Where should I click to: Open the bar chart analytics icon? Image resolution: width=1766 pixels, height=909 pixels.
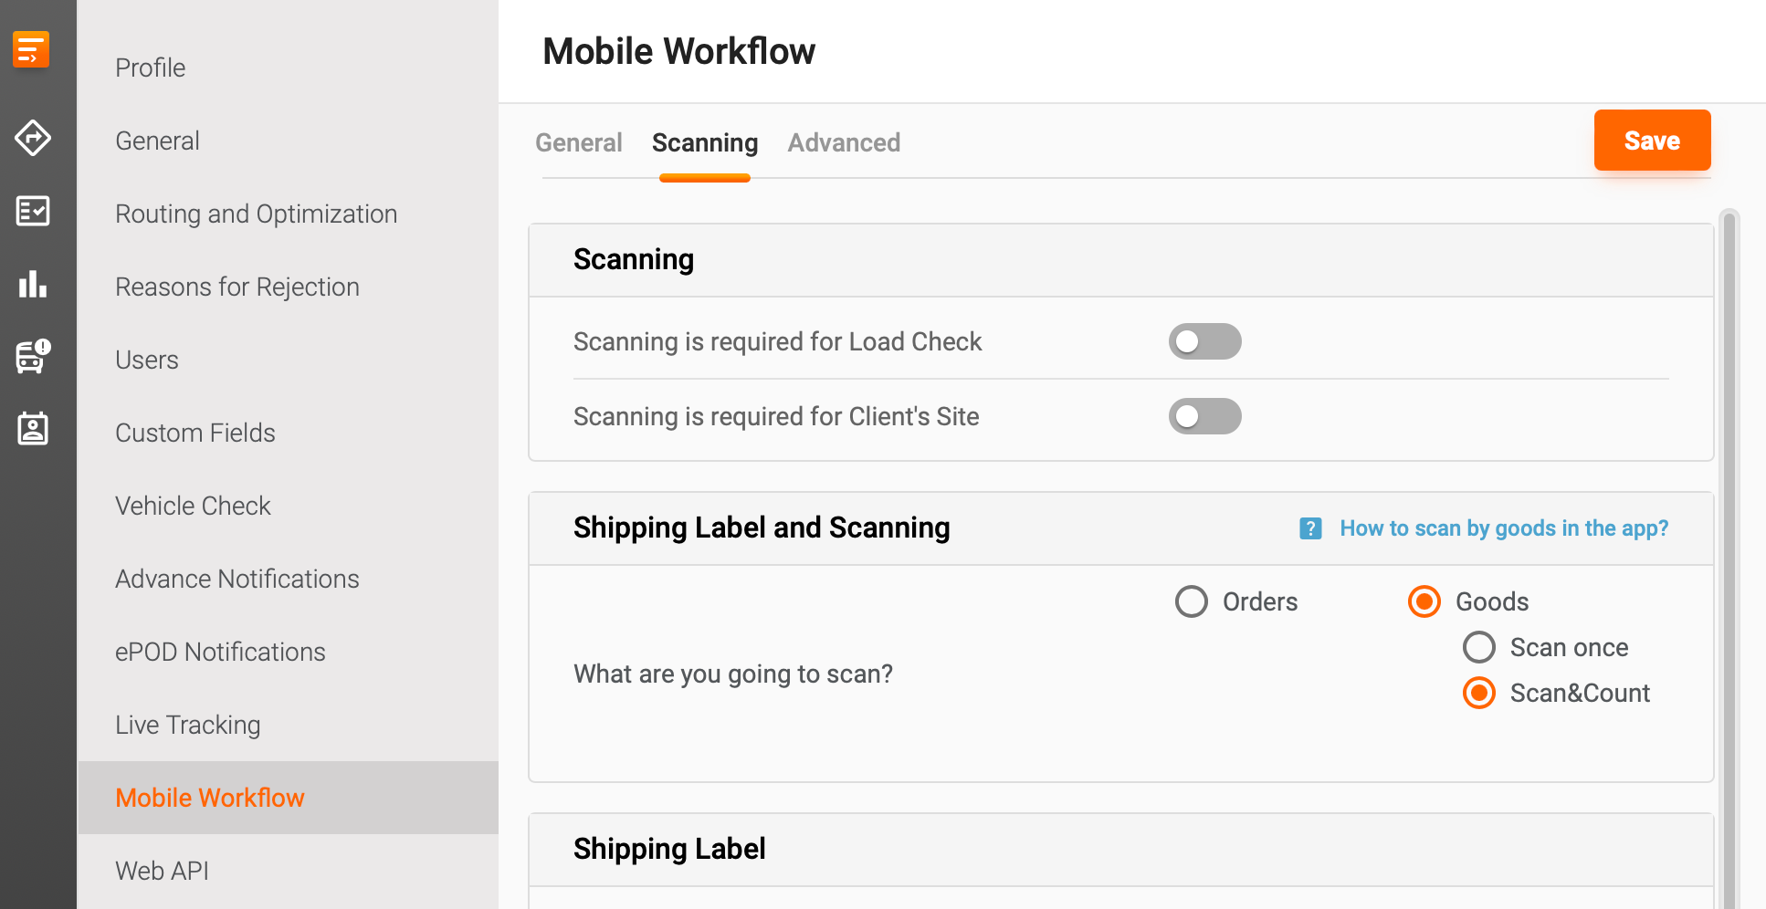tap(33, 284)
